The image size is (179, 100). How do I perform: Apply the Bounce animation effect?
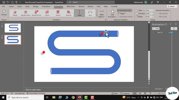[x=69, y=13]
